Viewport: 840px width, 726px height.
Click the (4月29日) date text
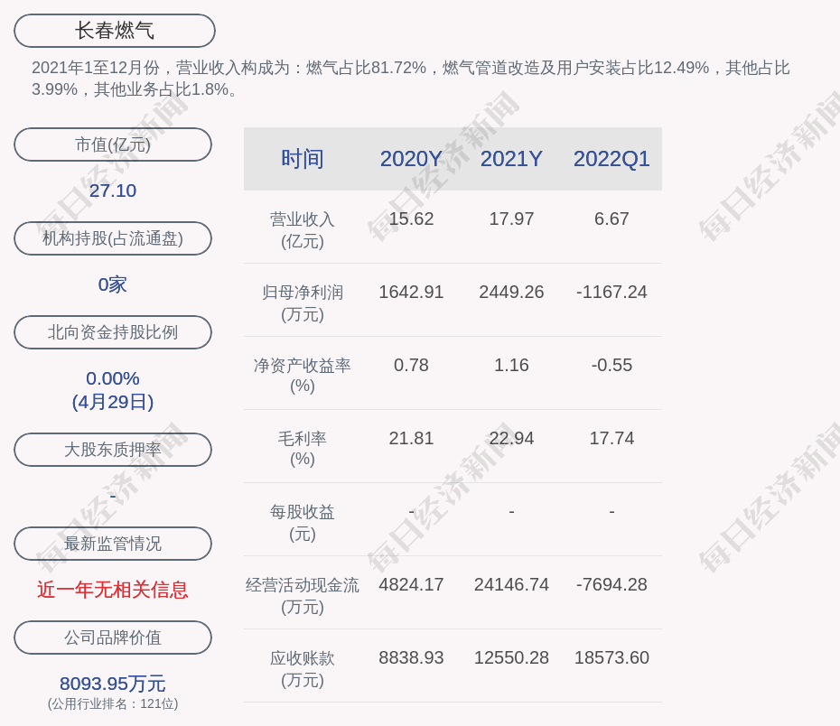point(113,402)
